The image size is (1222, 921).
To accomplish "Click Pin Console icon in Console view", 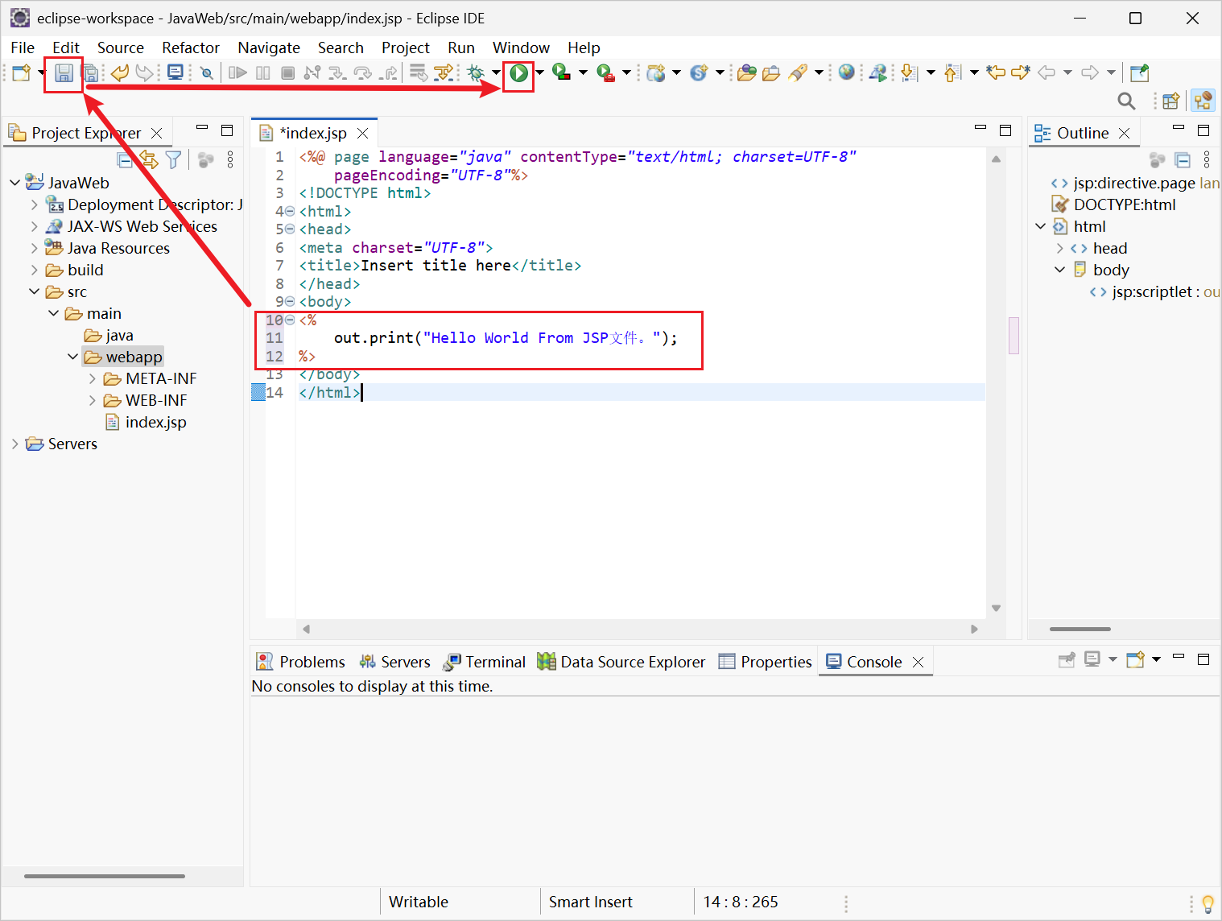I will coord(1067,659).
